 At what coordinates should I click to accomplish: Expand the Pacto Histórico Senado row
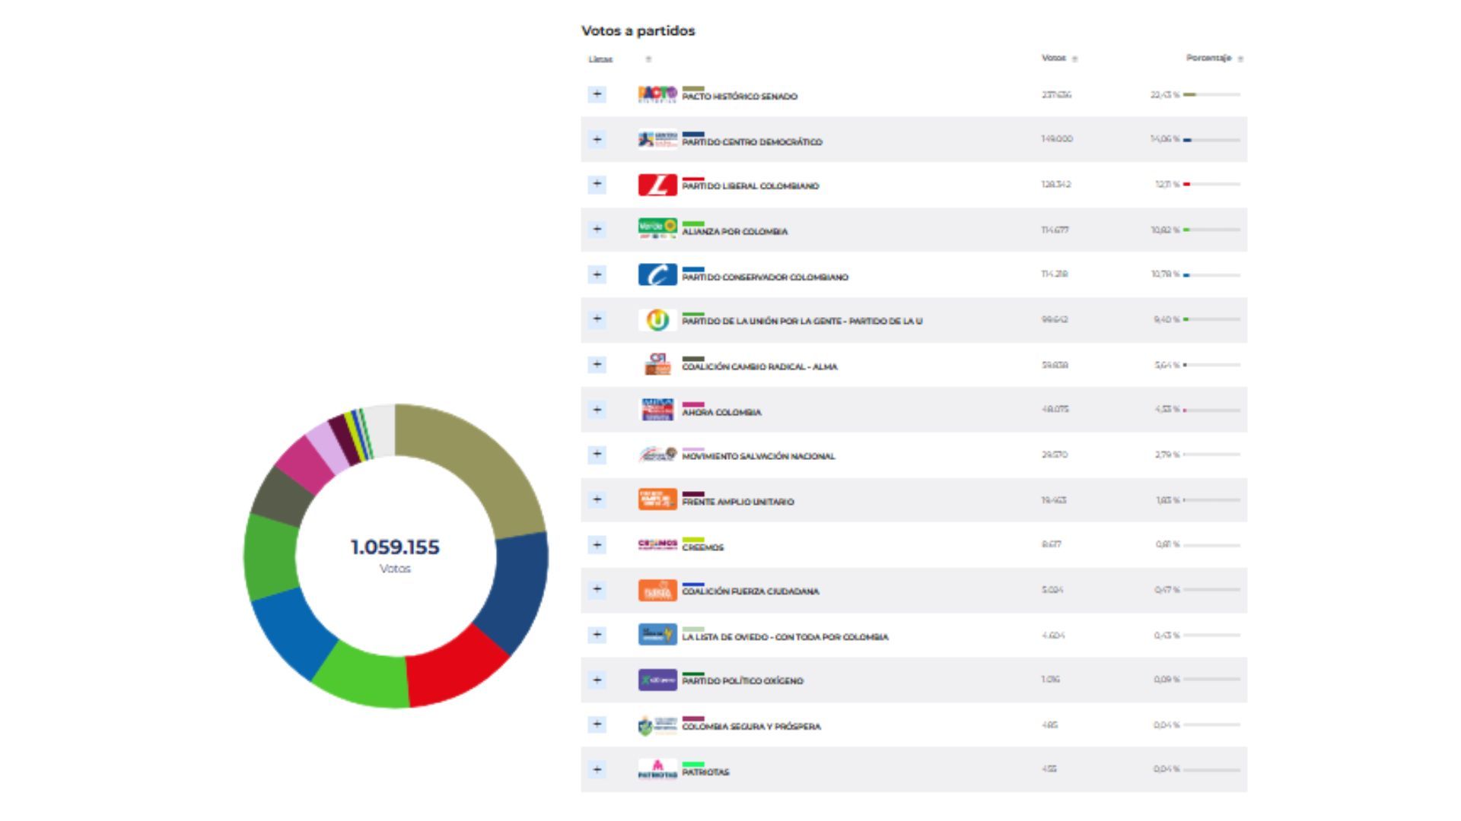597,94
